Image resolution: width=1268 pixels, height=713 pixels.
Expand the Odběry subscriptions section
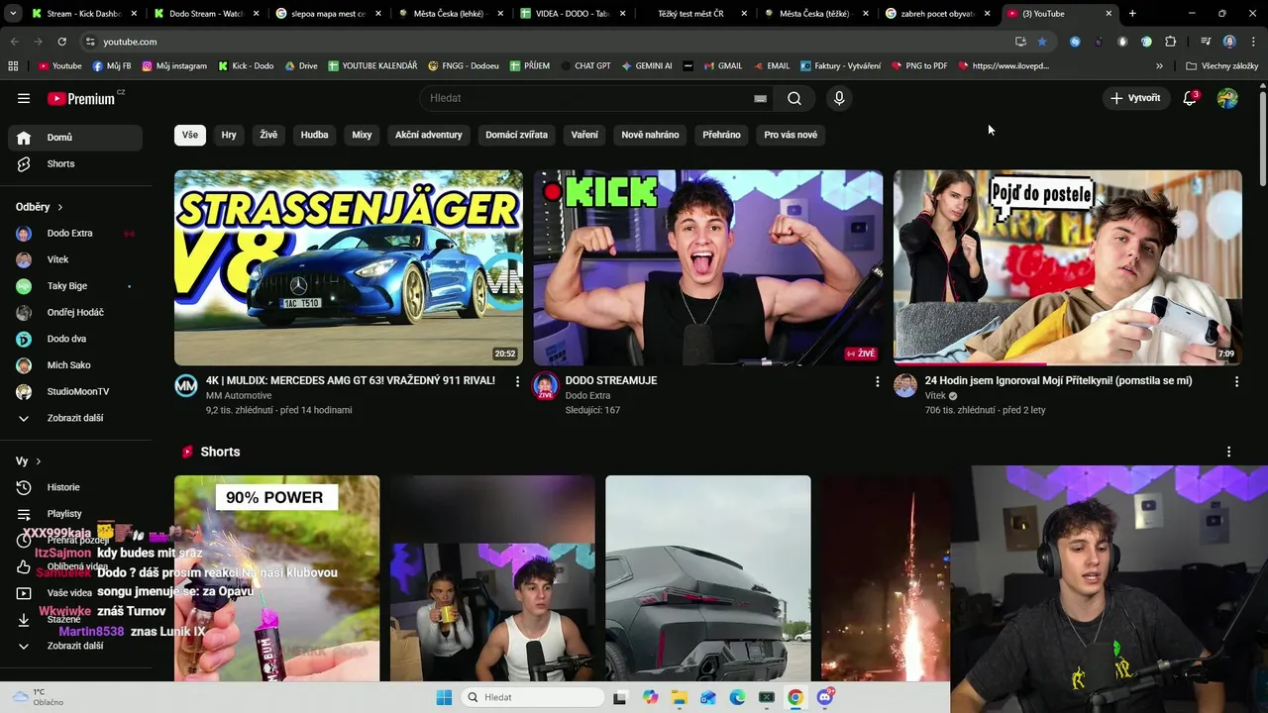[40, 207]
